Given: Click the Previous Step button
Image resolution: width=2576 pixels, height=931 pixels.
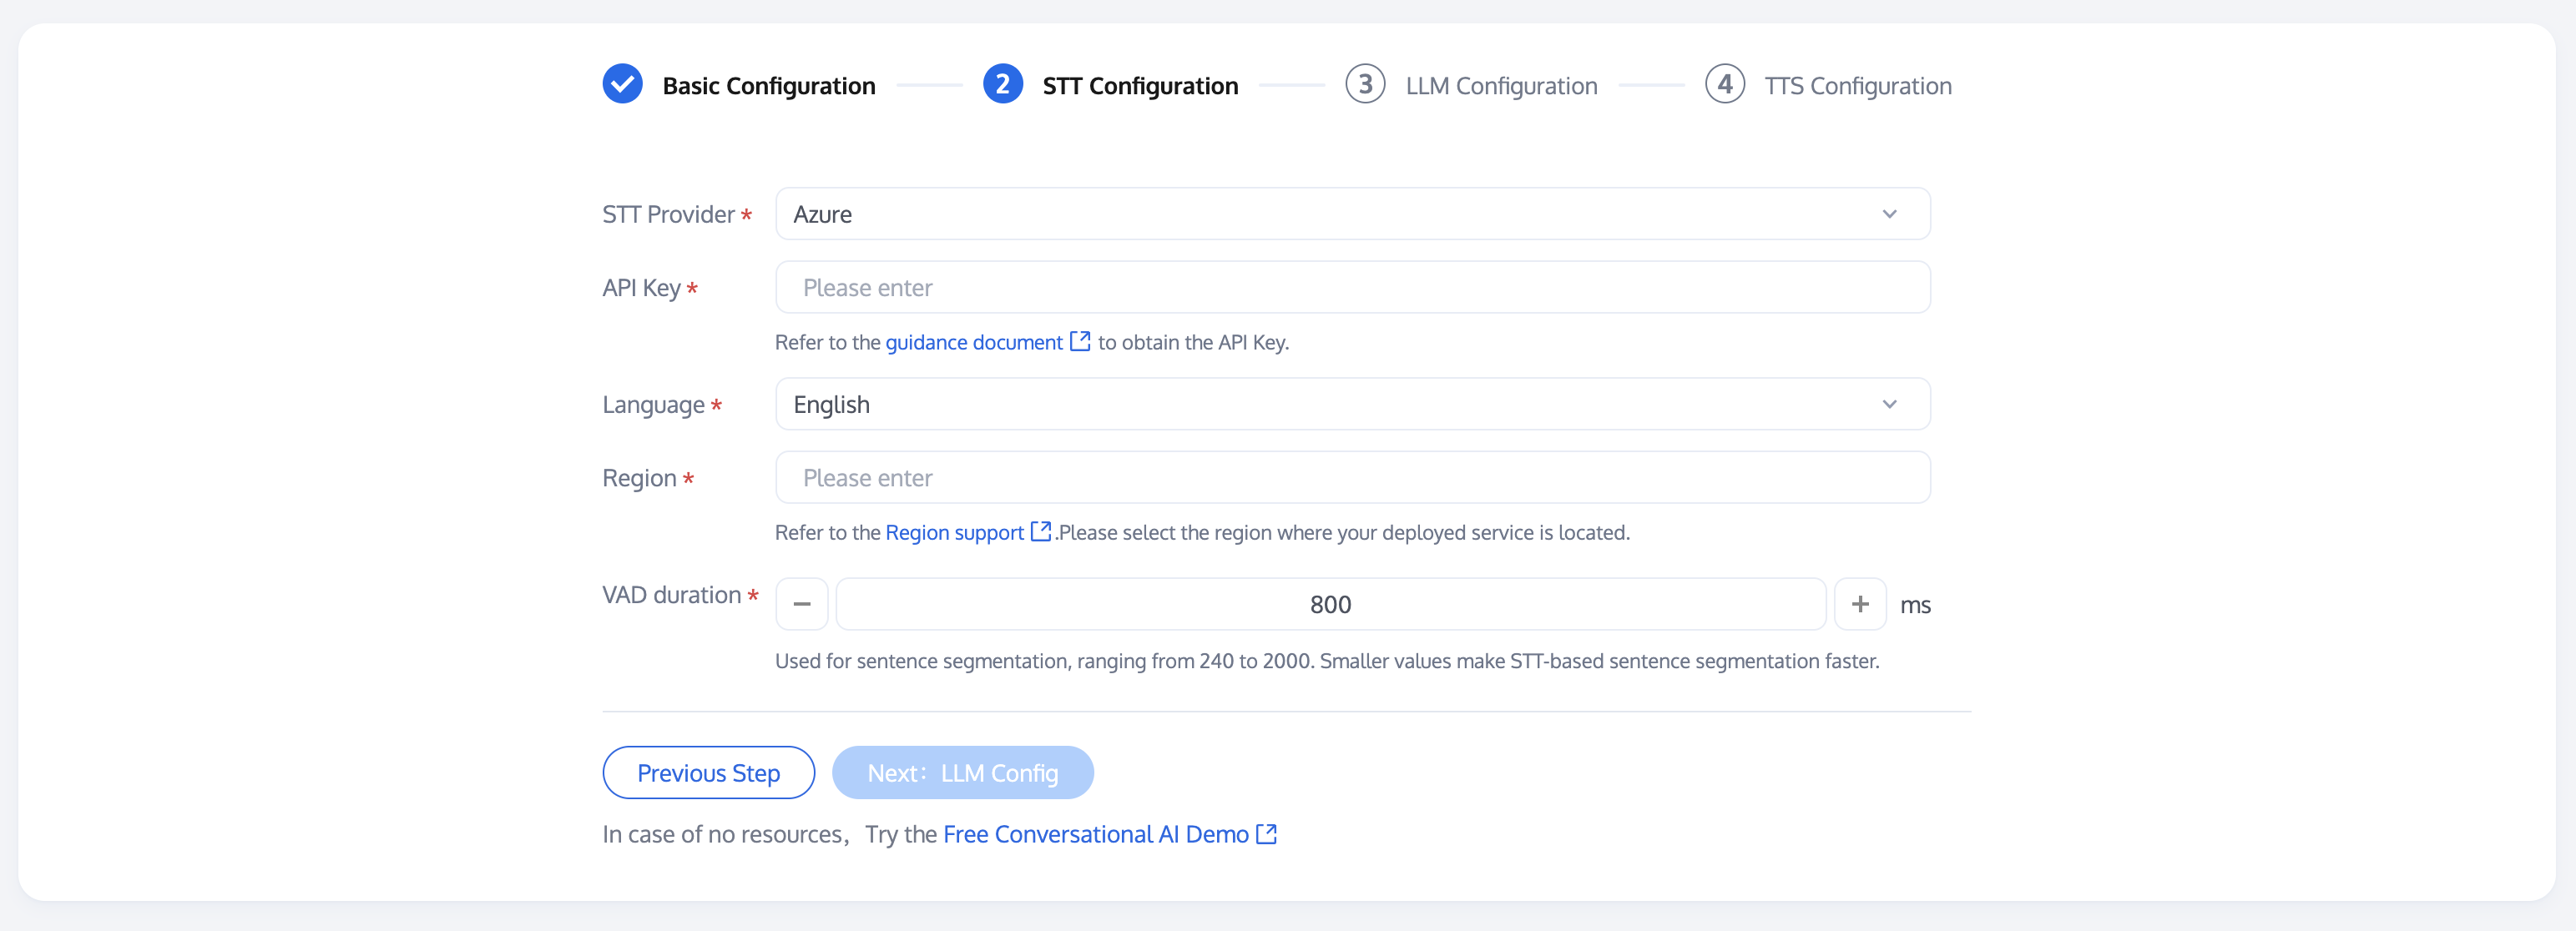Looking at the screenshot, I should tap(708, 773).
